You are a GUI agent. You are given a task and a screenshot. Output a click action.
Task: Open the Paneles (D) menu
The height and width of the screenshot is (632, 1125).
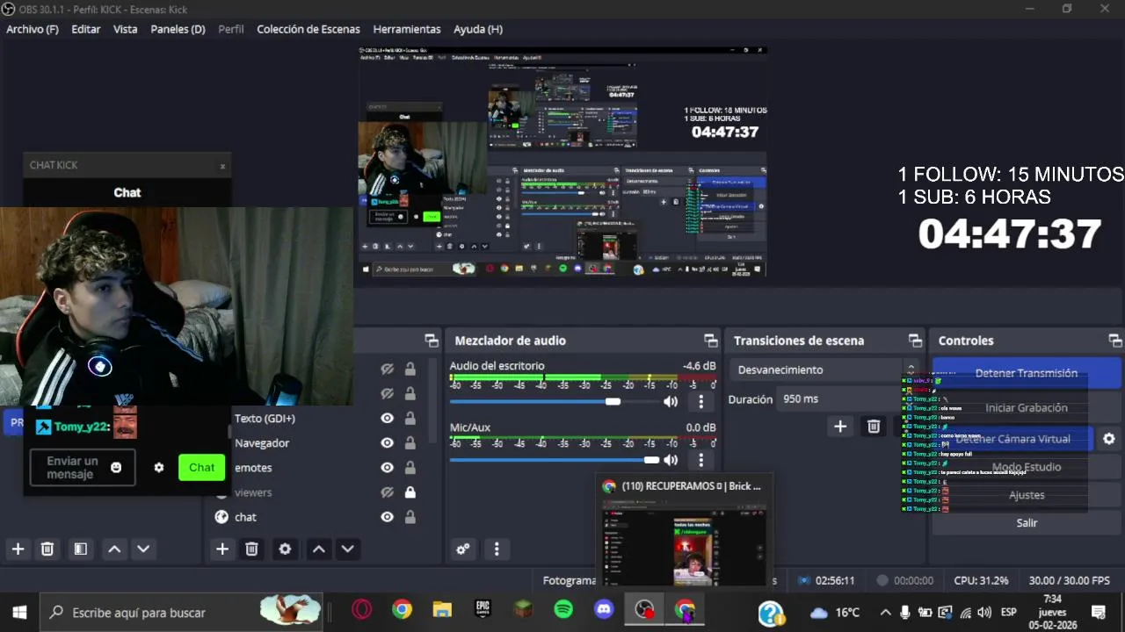tap(178, 29)
